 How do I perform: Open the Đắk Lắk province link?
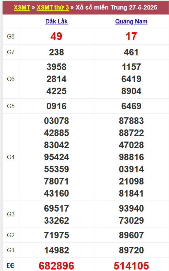[56, 21]
